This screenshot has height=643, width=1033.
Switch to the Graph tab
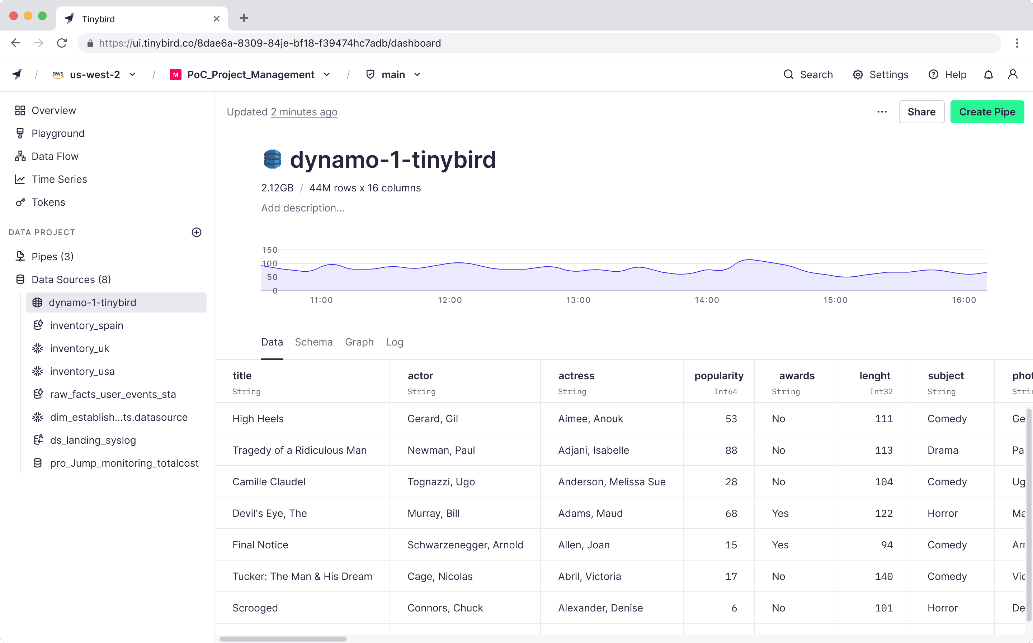pyautogui.click(x=359, y=342)
